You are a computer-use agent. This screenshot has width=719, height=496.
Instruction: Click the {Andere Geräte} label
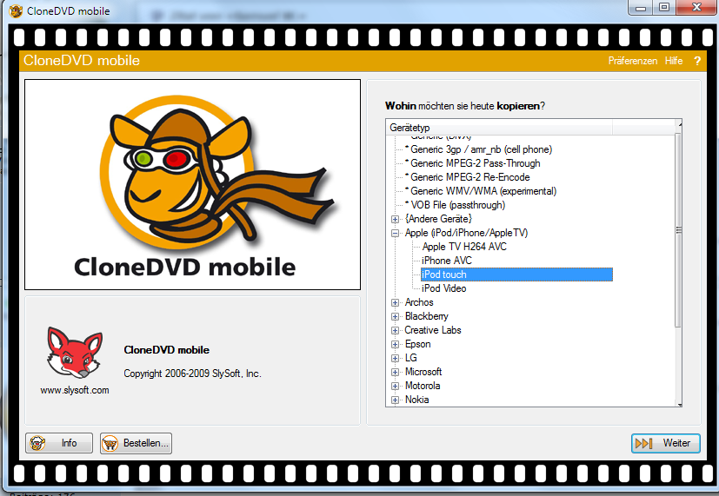(x=438, y=219)
